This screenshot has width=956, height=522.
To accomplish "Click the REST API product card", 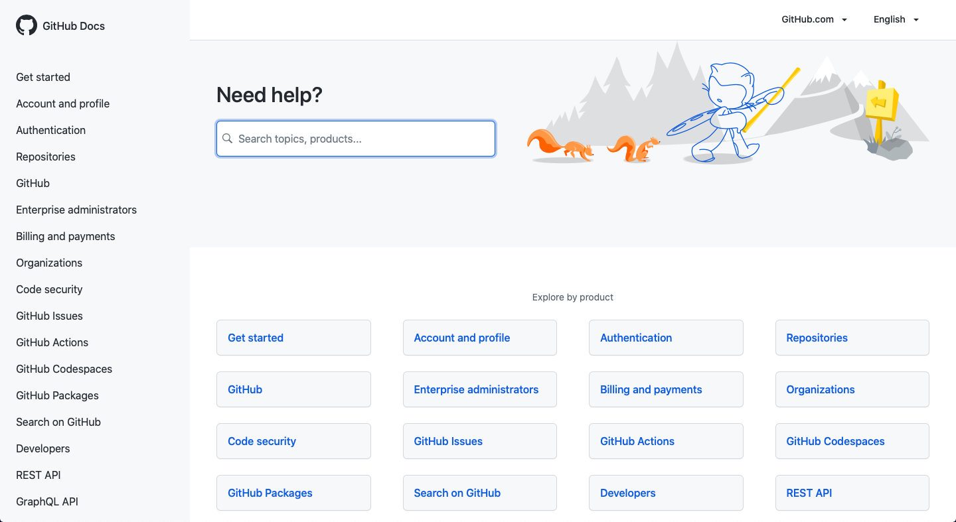I will (x=852, y=493).
